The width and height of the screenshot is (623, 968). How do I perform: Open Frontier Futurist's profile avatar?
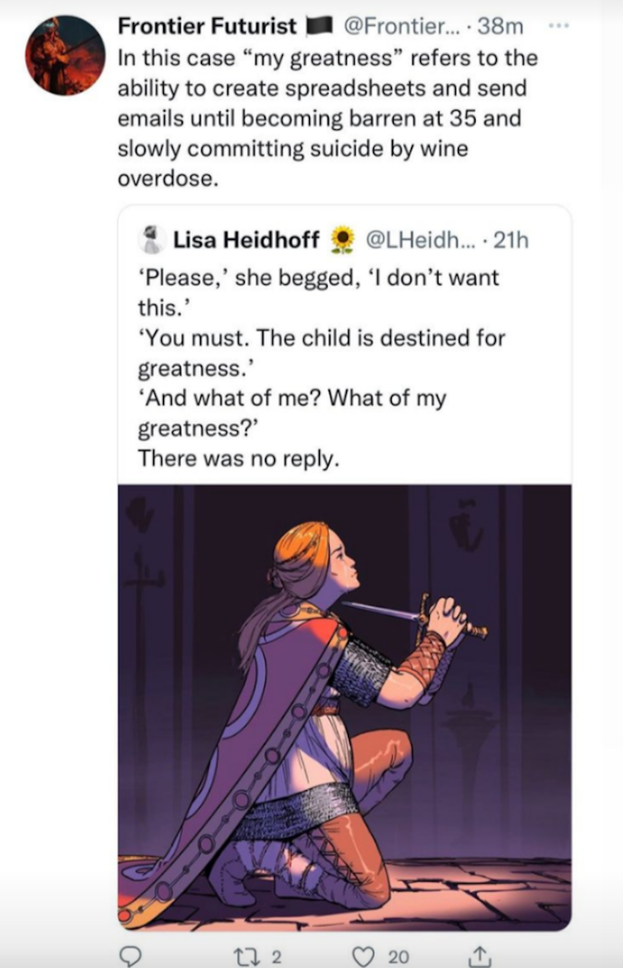pyautogui.click(x=65, y=56)
